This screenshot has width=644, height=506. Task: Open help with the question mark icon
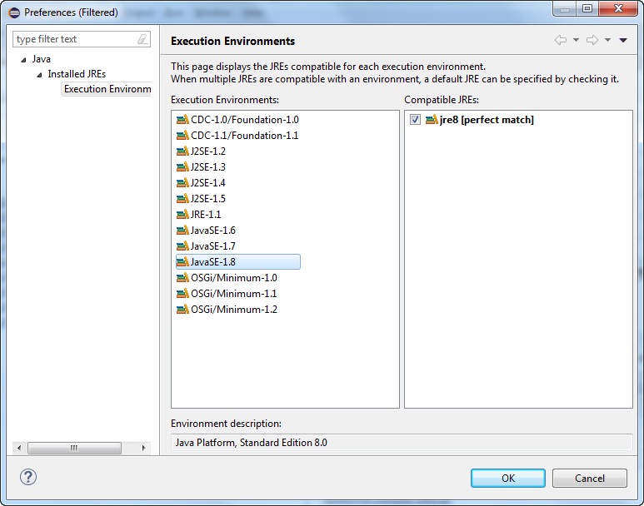click(x=28, y=477)
